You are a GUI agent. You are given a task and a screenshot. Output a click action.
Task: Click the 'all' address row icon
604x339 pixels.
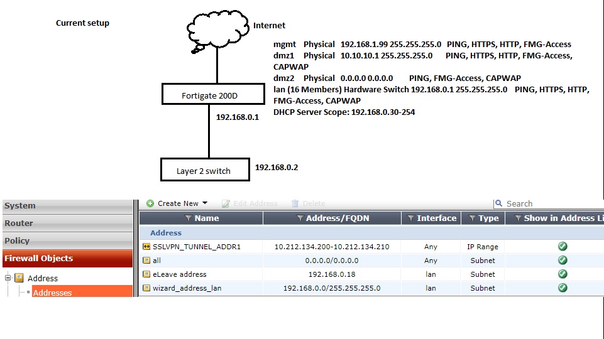(x=146, y=261)
